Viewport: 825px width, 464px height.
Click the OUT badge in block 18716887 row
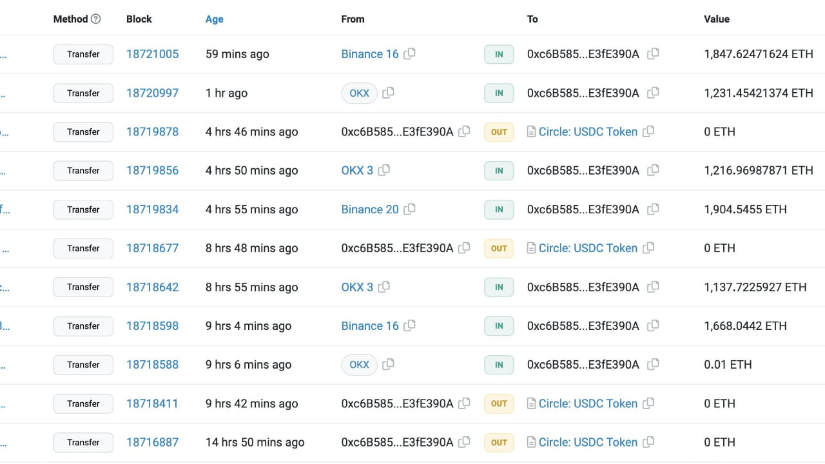coord(499,442)
